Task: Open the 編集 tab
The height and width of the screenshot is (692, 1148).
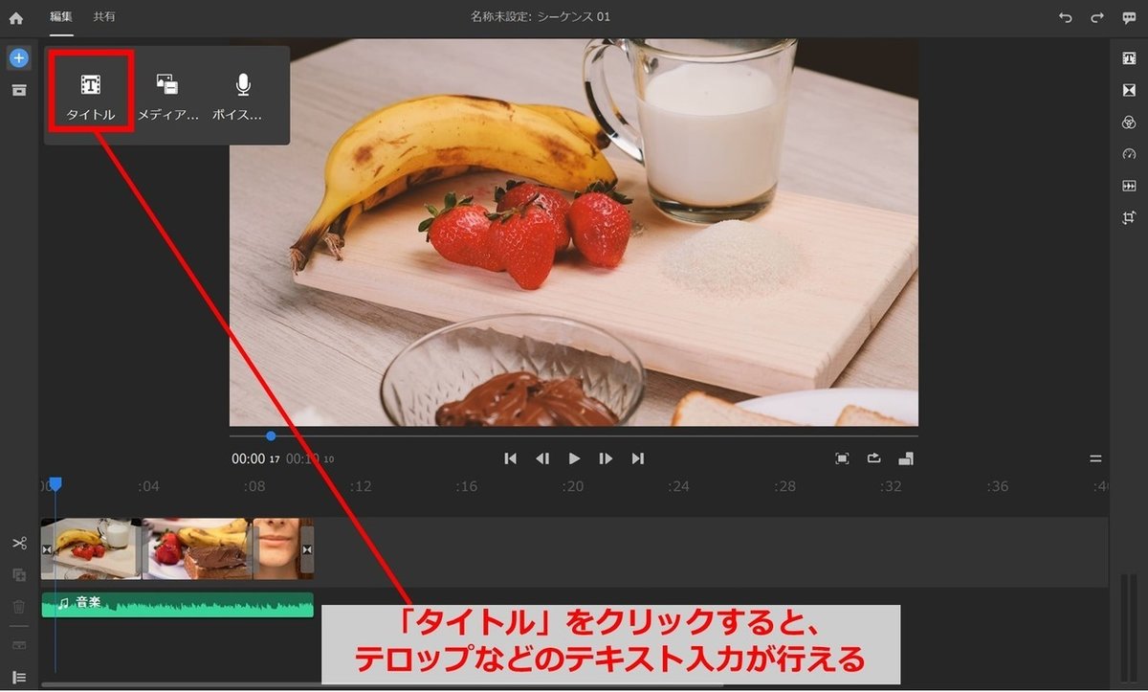Action: tap(61, 17)
